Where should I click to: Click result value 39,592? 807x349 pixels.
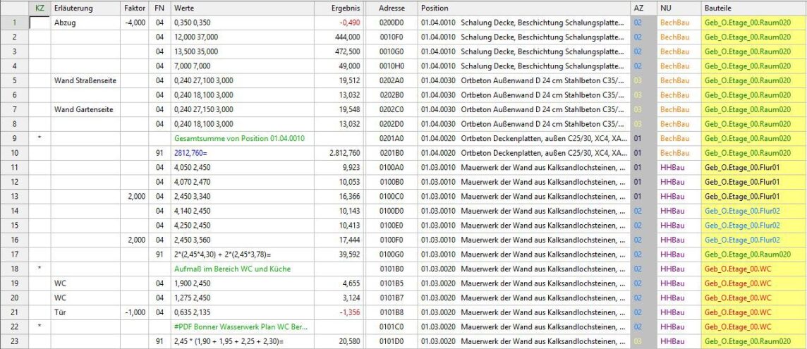click(x=339, y=255)
